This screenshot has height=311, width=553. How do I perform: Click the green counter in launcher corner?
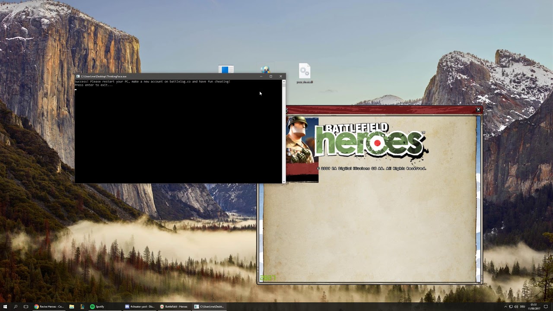(x=267, y=278)
